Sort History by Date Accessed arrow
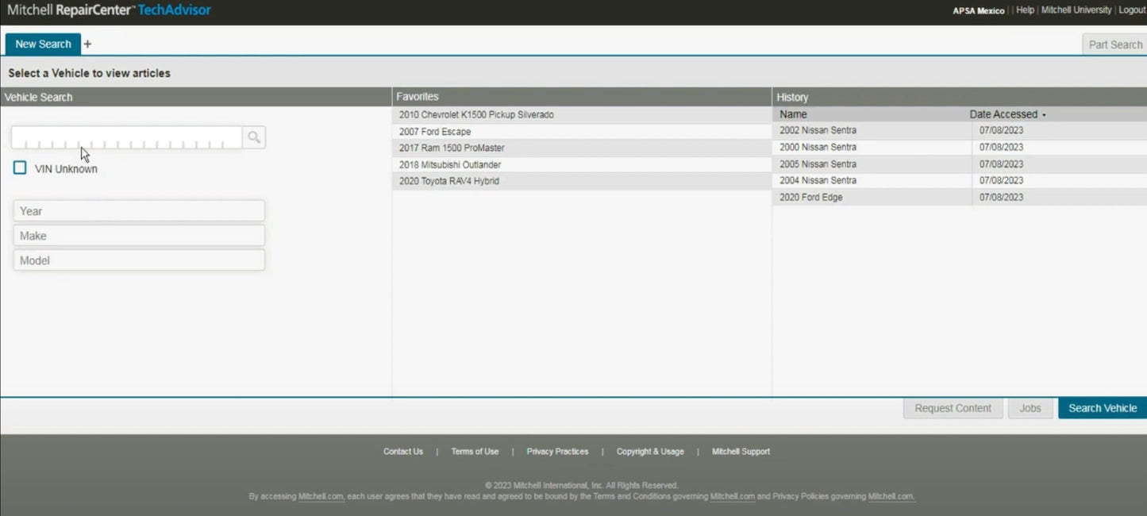Screen dimensions: 1147x516 coord(1044,115)
